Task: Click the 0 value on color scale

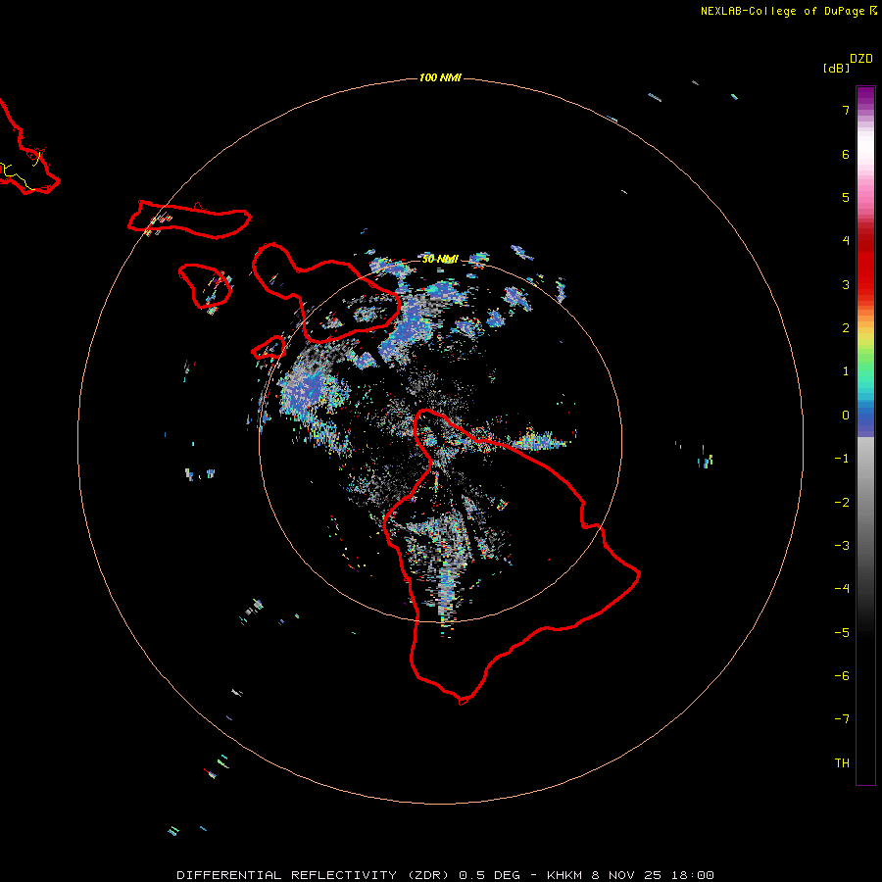Action: pyautogui.click(x=846, y=416)
